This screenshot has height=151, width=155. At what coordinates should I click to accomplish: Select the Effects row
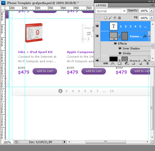122,44
